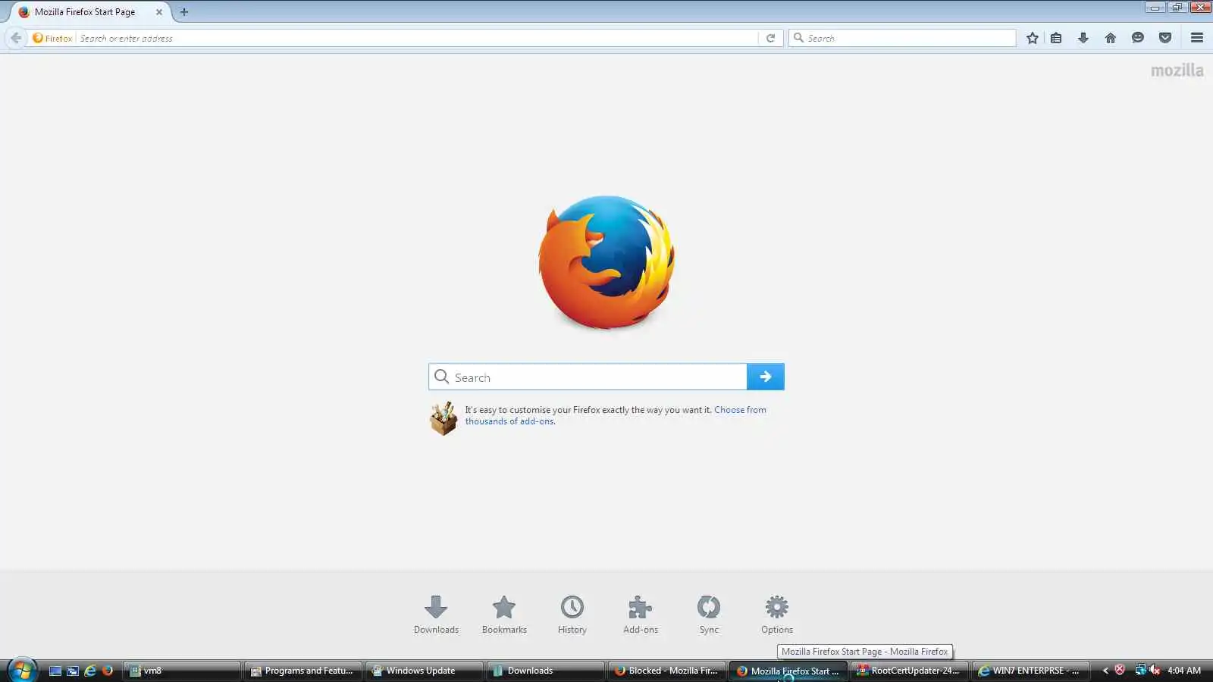Focus the address bar field
This screenshot has width=1213, height=682.
pyautogui.click(x=417, y=38)
